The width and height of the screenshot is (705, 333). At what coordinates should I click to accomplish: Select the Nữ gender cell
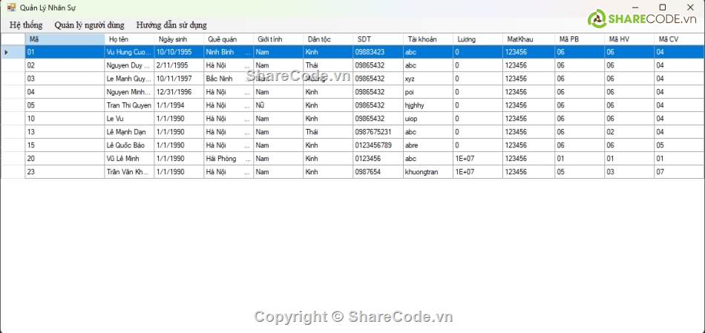tap(278, 105)
